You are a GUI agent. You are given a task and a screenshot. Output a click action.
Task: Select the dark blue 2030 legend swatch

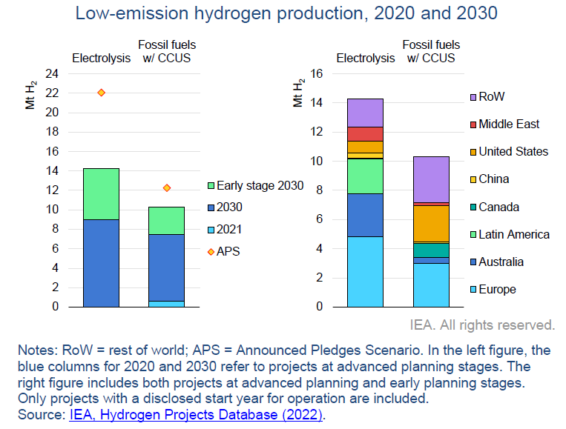[210, 207]
